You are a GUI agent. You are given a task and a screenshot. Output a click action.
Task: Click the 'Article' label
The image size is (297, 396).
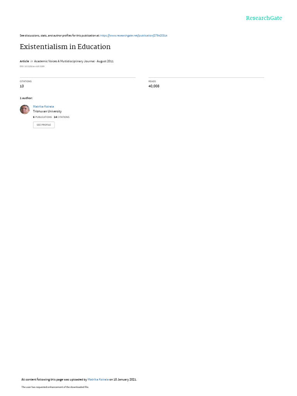tap(24, 61)
